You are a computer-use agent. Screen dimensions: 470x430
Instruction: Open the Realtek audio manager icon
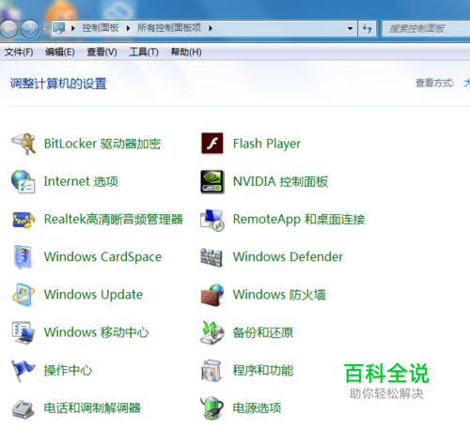(23, 220)
